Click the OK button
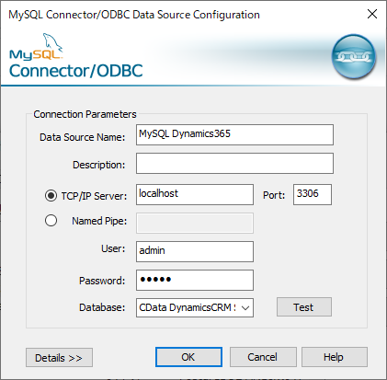This screenshot has width=387, height=380. [188, 357]
